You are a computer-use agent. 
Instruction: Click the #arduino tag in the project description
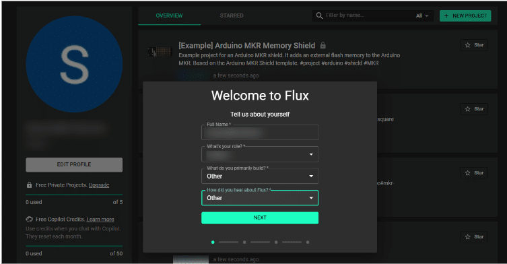click(332, 63)
